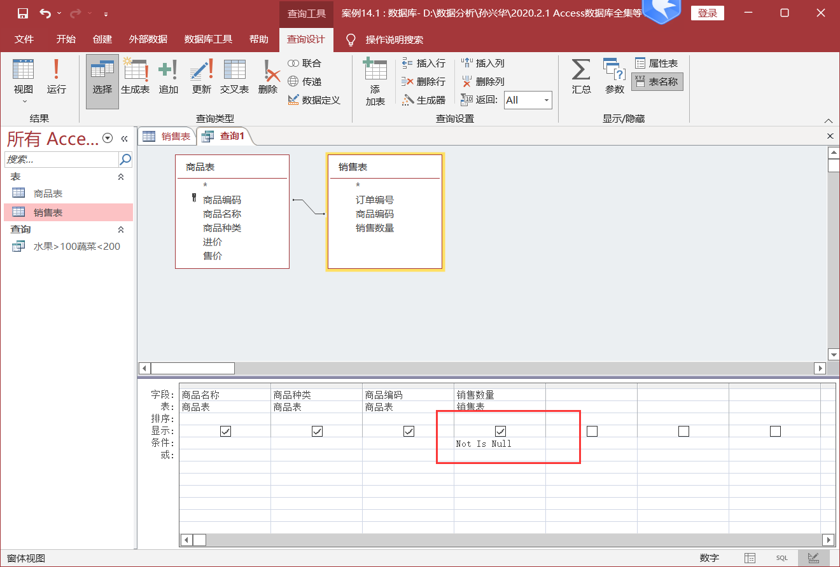Switch to 更新 update query
This screenshot has height=567, width=840.
[x=201, y=78]
